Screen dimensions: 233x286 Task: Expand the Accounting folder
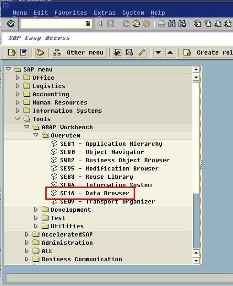click(17, 94)
